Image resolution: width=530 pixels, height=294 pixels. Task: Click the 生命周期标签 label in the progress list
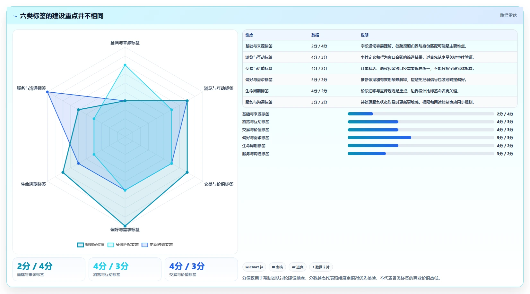click(254, 146)
